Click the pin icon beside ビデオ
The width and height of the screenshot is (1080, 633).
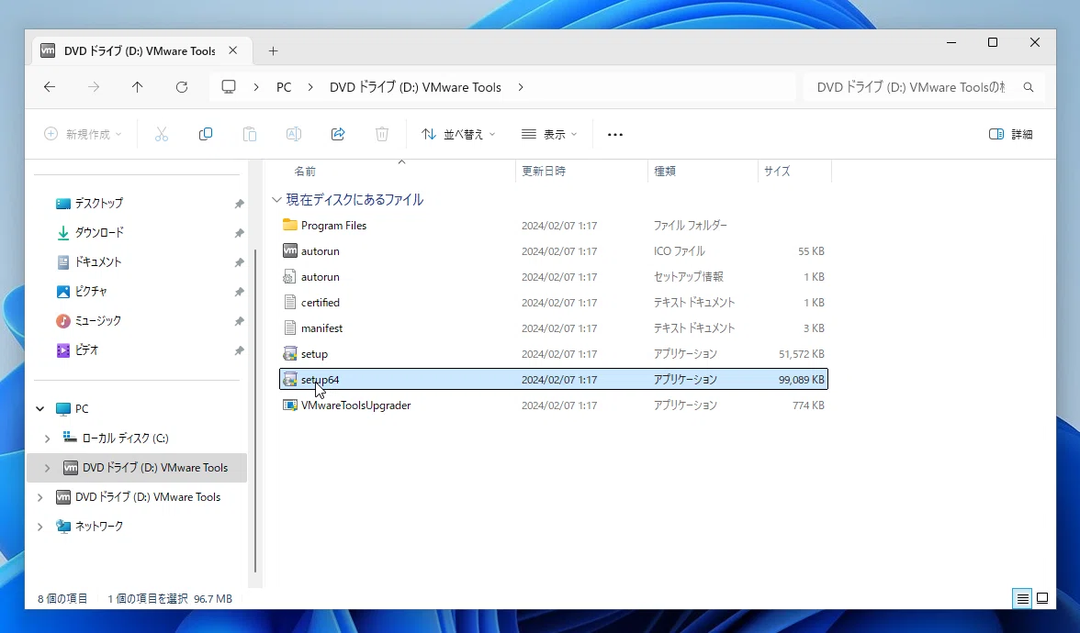point(239,350)
